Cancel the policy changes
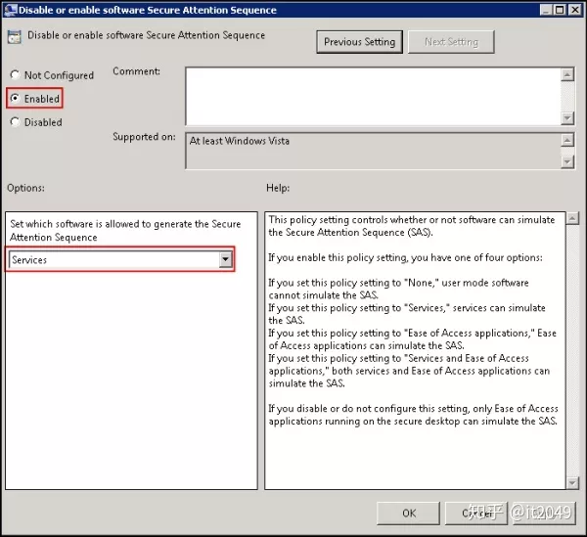 476,513
